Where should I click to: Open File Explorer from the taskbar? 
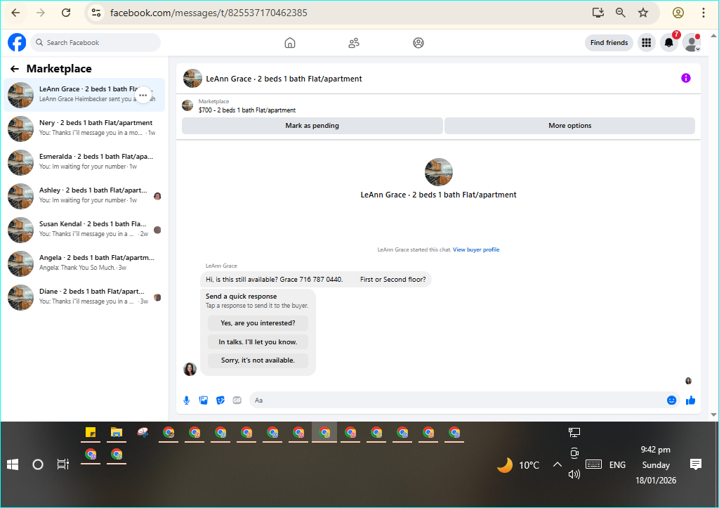click(x=117, y=432)
